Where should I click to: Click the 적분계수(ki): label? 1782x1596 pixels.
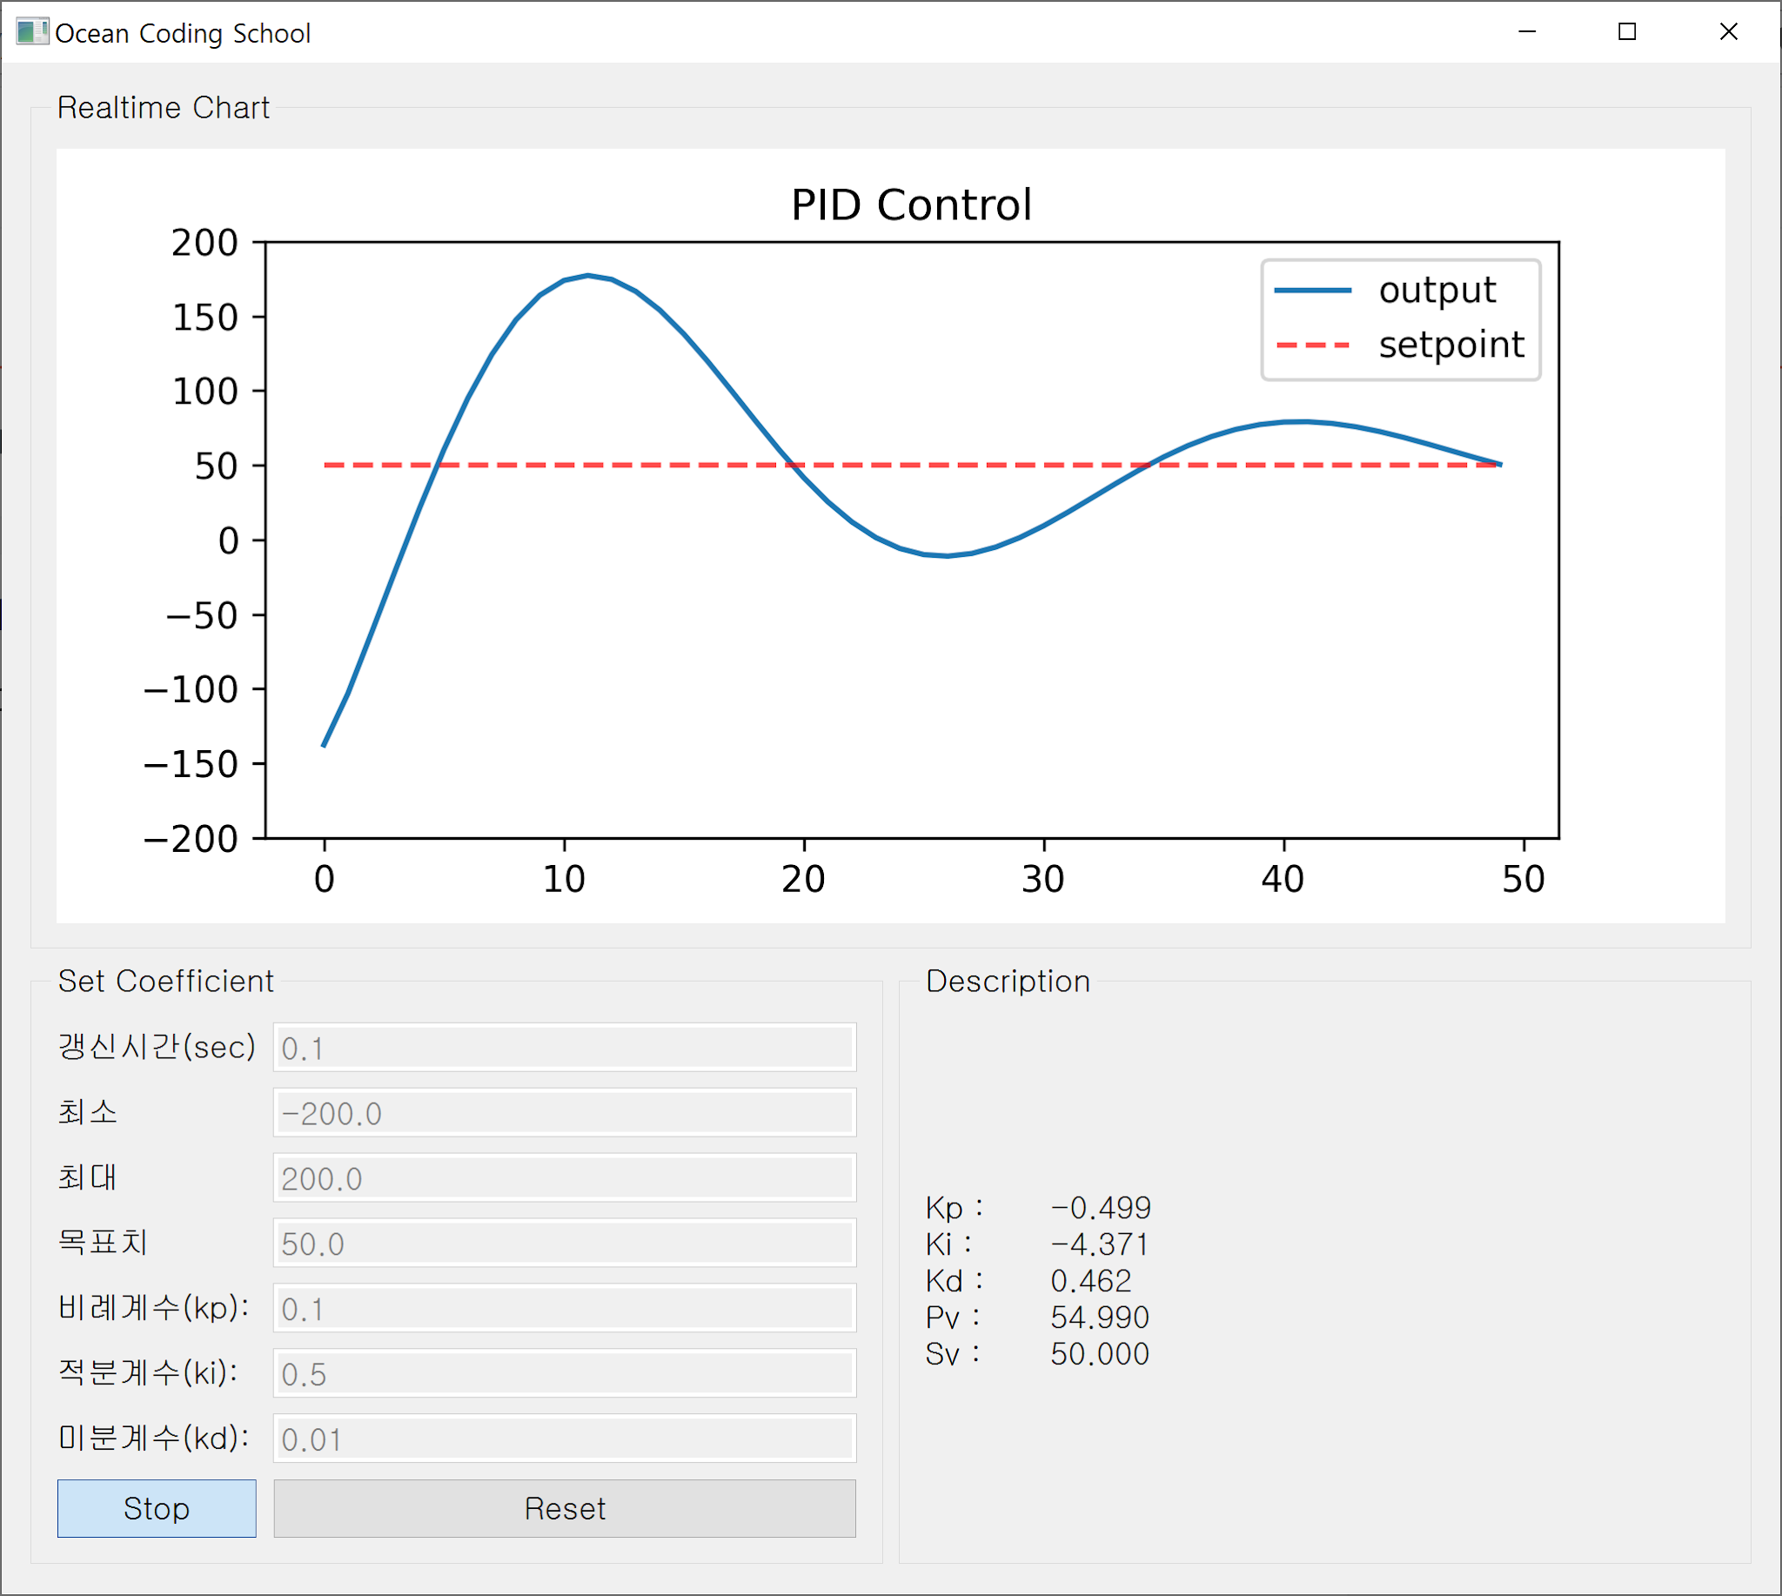[149, 1373]
